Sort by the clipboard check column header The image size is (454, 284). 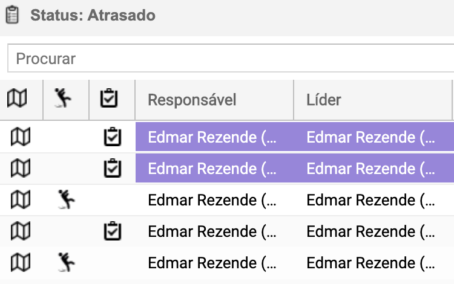pos(109,98)
